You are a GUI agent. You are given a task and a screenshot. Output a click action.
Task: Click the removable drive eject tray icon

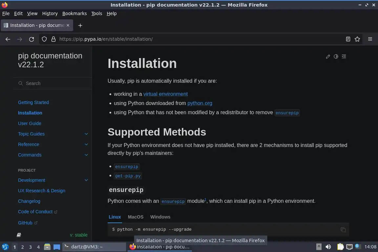click(x=319, y=247)
